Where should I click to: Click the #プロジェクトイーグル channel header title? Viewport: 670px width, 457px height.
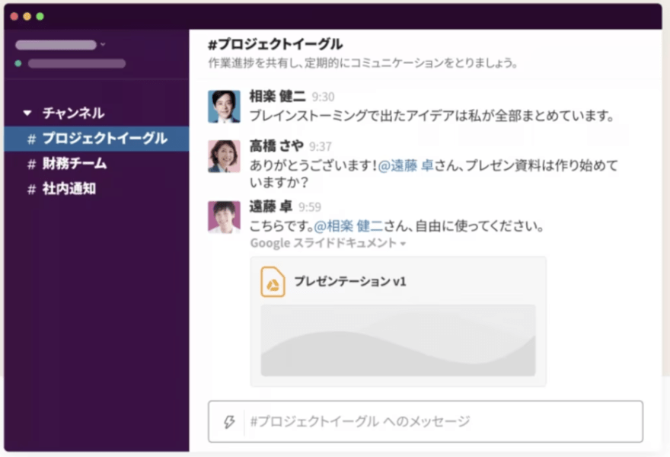click(x=275, y=44)
